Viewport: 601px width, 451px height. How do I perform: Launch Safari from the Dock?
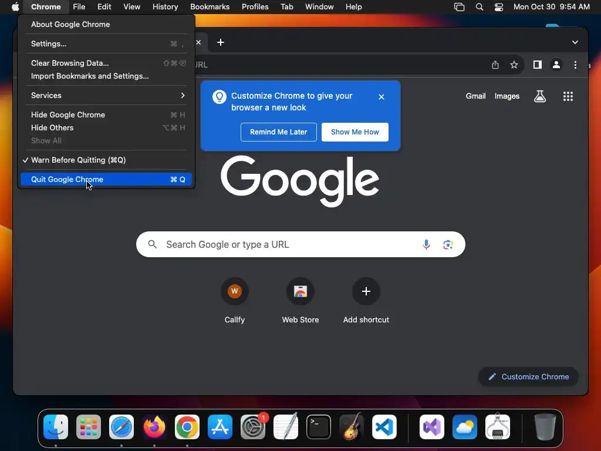[121, 427]
